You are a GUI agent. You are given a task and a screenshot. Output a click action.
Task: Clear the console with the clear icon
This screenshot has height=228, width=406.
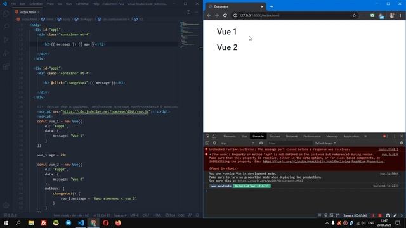pyautogui.click(x=214, y=143)
